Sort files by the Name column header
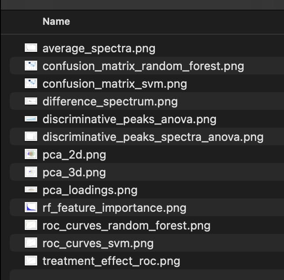The width and height of the screenshot is (284, 280). point(56,21)
